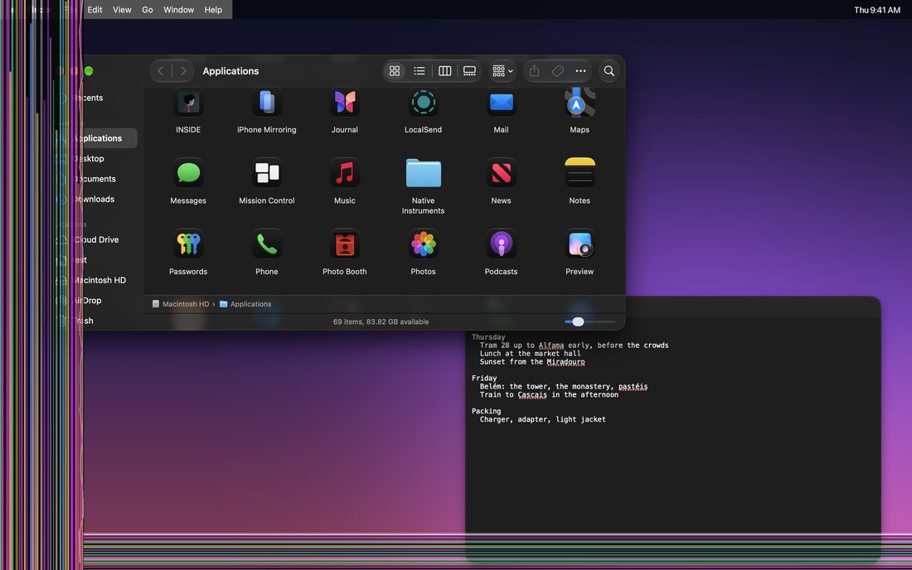Select Macintosh HD in sidebar

[95, 280]
